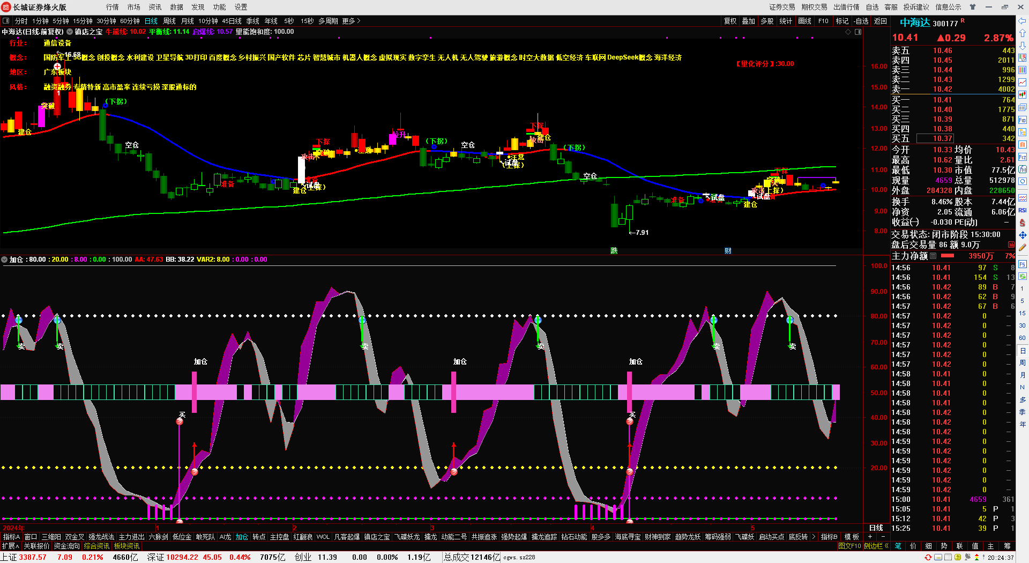Click the 叠加 overlay button
Screen dimensions: 1029x563
pyautogui.click(x=749, y=21)
